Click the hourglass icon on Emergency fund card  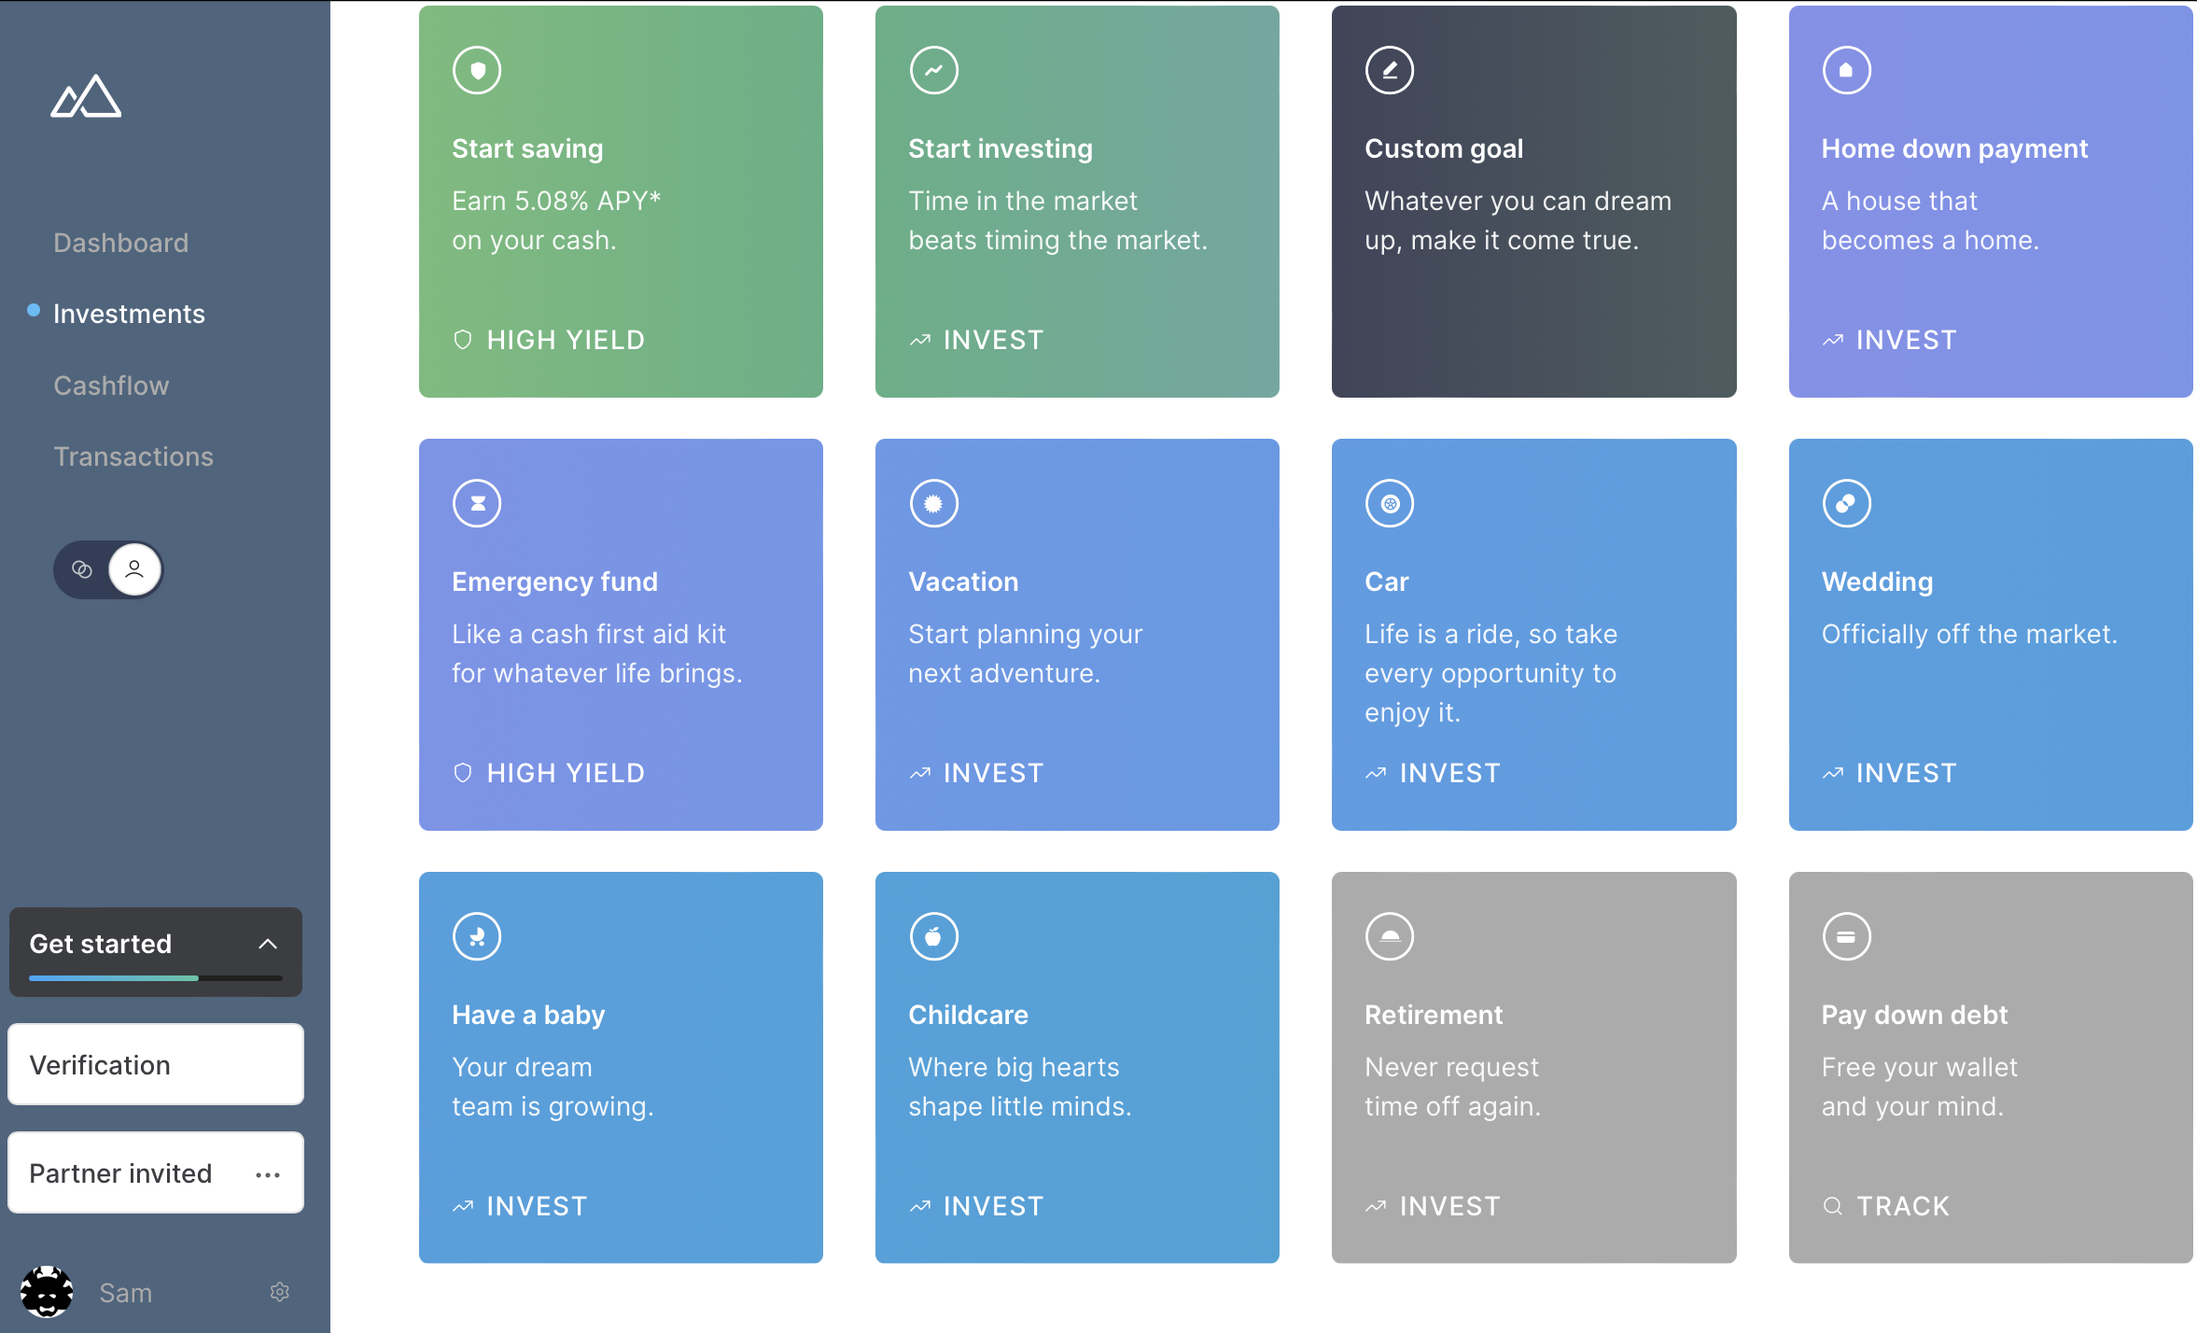477,503
